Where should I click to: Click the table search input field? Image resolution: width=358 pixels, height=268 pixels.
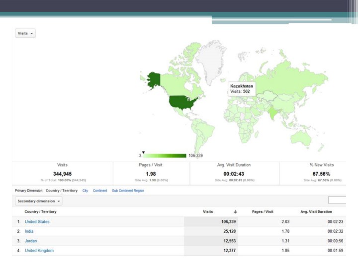click(x=337, y=200)
